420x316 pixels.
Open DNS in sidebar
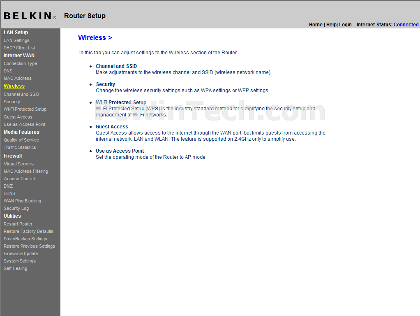pyautogui.click(x=8, y=71)
